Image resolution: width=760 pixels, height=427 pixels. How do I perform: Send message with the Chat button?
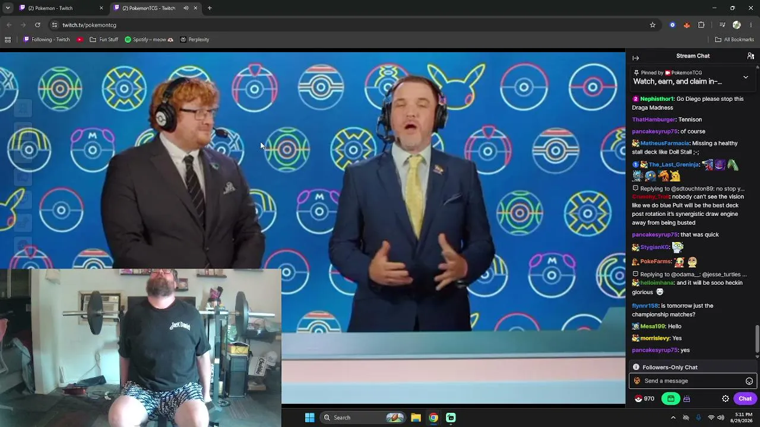745,399
